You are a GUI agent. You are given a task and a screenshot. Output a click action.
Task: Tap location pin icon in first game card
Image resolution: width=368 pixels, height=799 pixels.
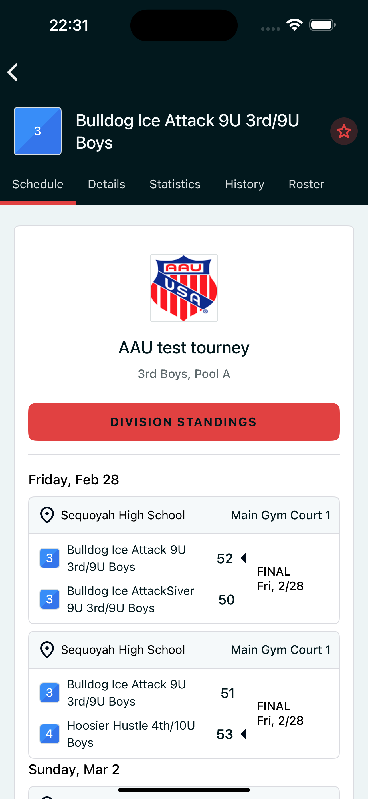[47, 515]
